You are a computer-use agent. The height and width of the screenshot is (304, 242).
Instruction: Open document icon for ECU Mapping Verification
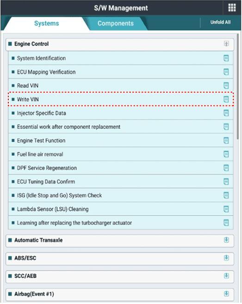[x=226, y=72]
